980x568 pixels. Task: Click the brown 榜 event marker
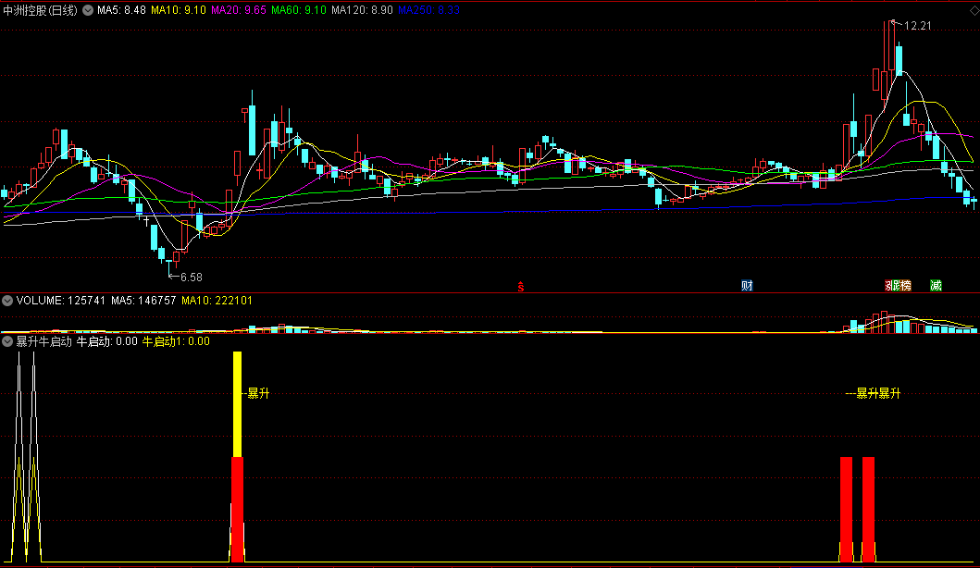click(904, 286)
